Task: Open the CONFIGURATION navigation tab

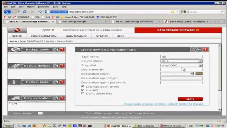Action: (44, 36)
